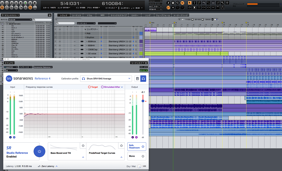The width and height of the screenshot is (282, 171).
Task: Switch to the トラック tab
Action: 63,15
